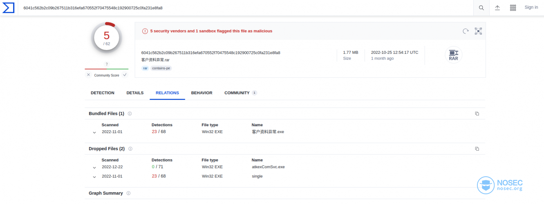The width and height of the screenshot is (544, 204).
Task: Reanalyze the file with refresh icon
Action: 466,31
